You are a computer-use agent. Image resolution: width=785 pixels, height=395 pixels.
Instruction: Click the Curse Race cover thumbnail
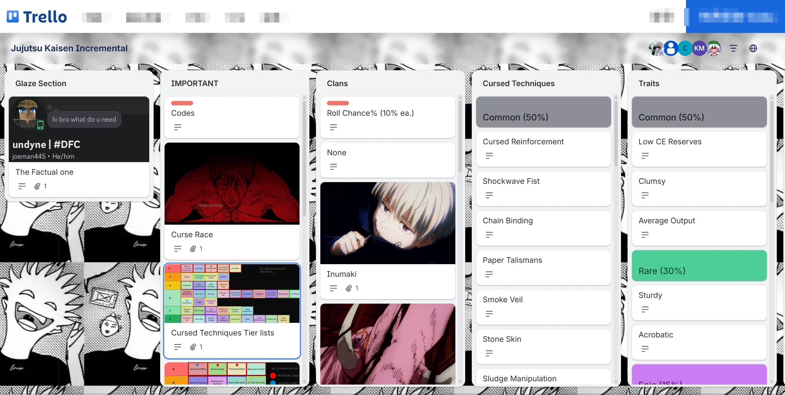pyautogui.click(x=232, y=184)
